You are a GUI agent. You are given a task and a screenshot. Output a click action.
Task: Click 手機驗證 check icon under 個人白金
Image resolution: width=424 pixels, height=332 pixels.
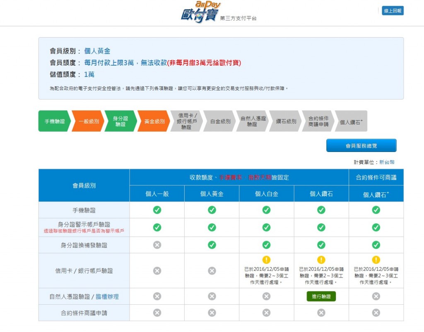(x=266, y=210)
